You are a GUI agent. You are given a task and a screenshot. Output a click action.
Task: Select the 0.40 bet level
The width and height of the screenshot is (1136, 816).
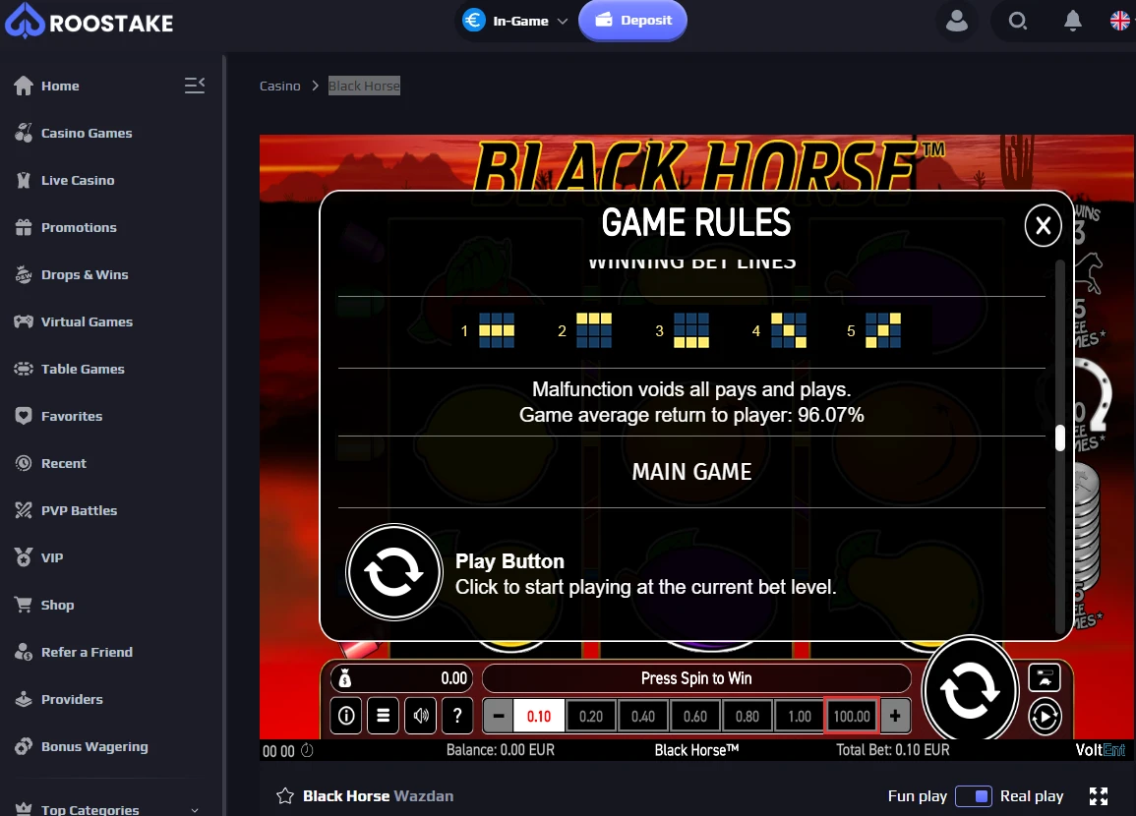coord(643,716)
